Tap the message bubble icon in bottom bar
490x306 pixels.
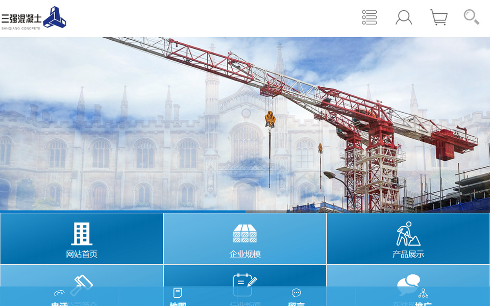pyautogui.click(x=296, y=293)
